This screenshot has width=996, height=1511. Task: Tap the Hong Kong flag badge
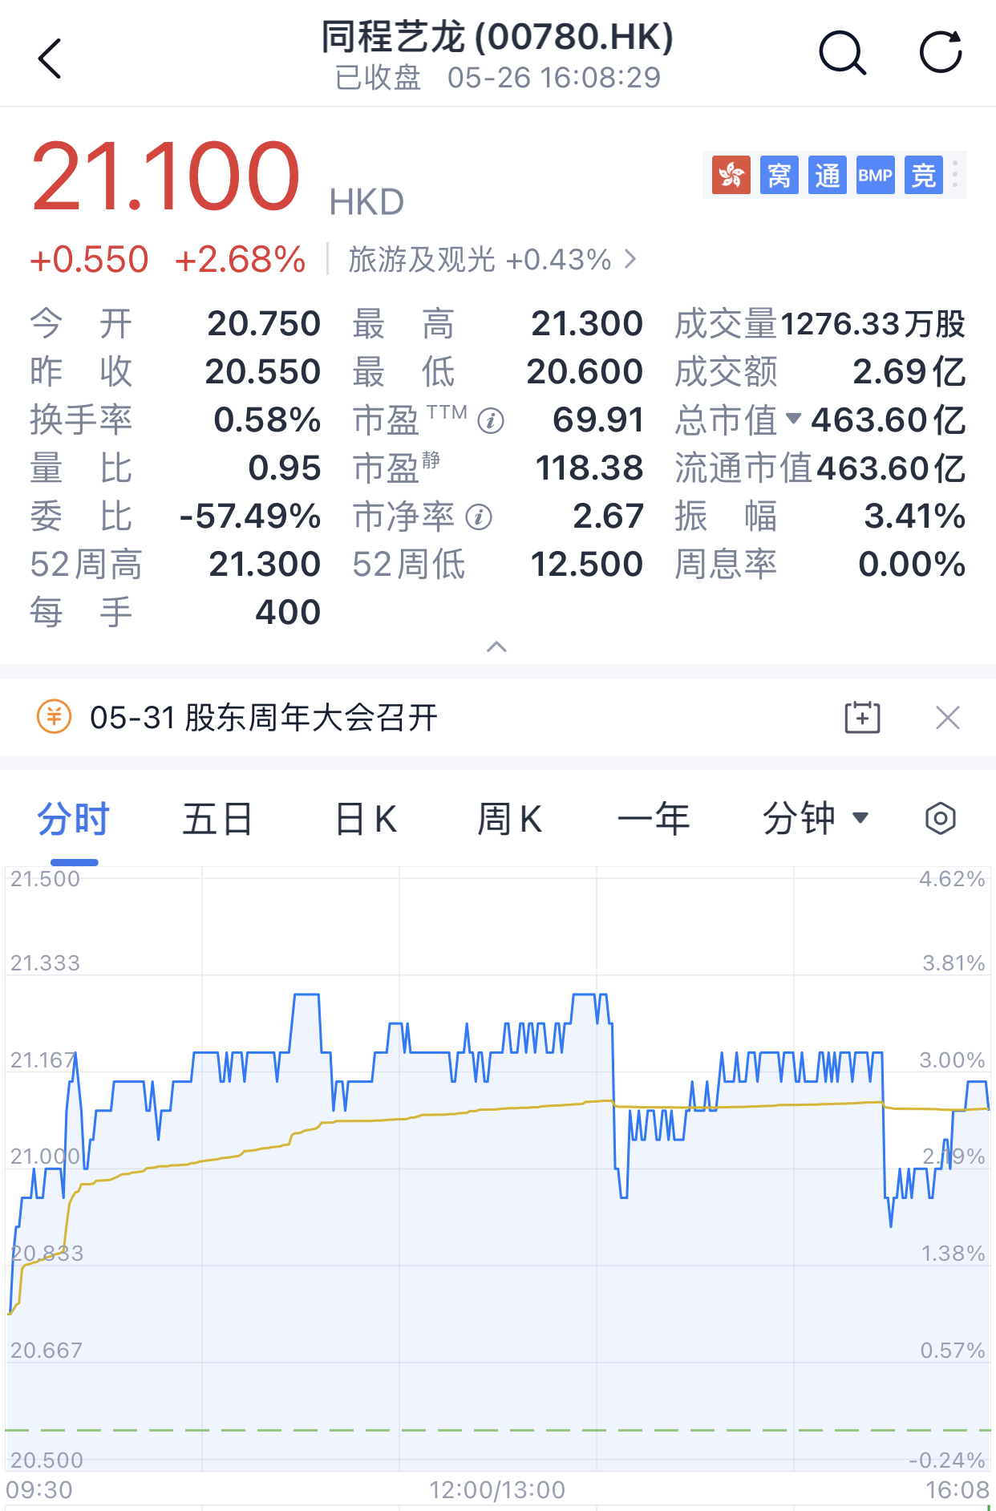731,175
